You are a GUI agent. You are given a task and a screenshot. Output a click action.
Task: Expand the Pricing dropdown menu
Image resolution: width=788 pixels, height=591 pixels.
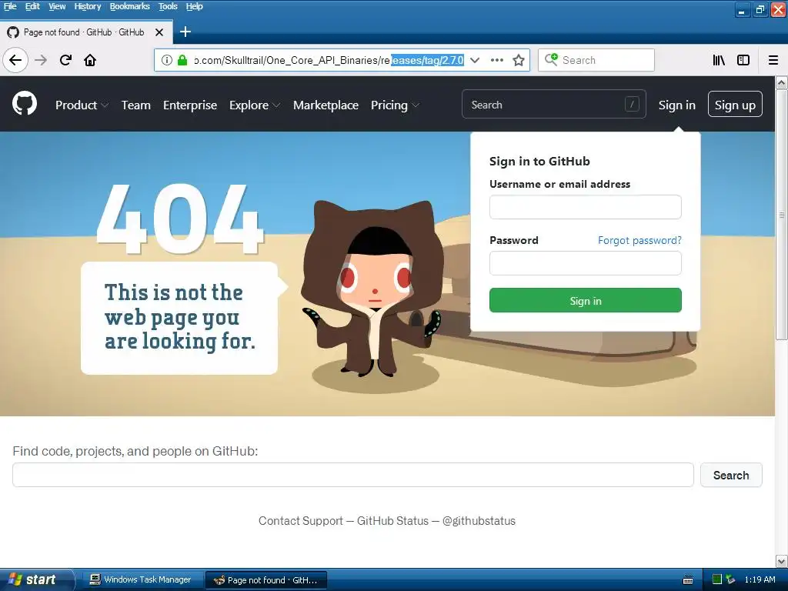pyautogui.click(x=395, y=105)
